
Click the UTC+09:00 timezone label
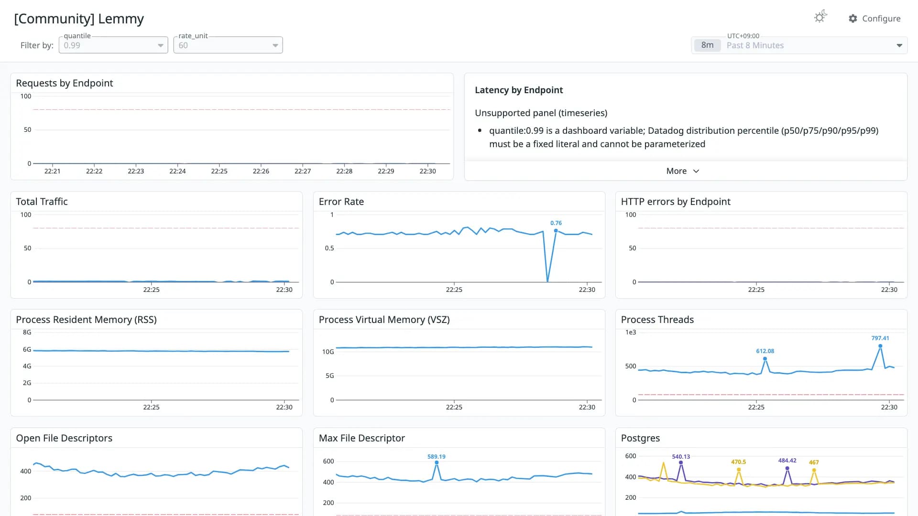[743, 36]
